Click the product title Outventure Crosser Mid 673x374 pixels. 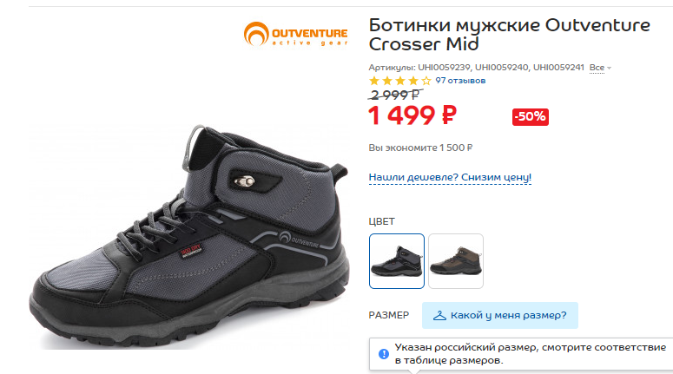click(510, 35)
